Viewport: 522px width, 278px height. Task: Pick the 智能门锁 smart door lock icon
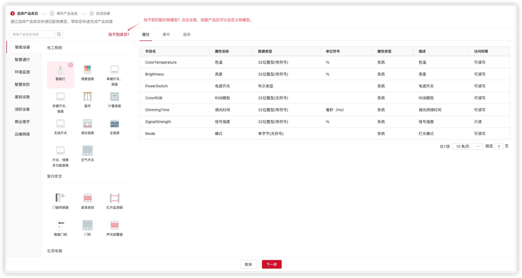[60, 226]
